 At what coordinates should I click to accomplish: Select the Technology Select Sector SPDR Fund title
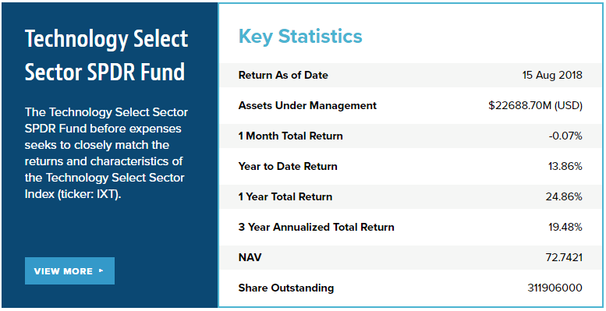click(x=107, y=55)
